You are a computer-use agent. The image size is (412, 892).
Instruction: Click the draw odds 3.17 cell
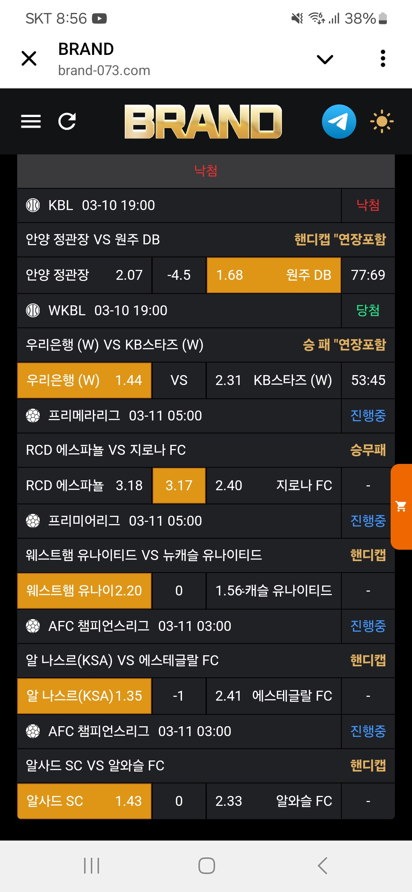click(179, 486)
